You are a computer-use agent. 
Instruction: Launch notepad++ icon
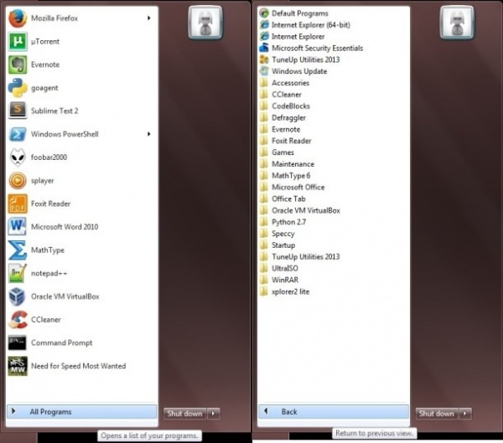(18, 273)
